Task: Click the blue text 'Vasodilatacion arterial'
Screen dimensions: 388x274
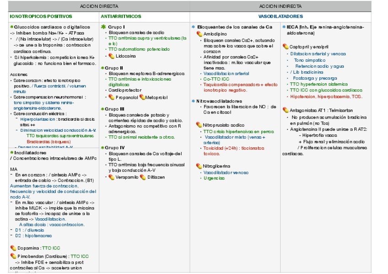Action: (226, 74)
